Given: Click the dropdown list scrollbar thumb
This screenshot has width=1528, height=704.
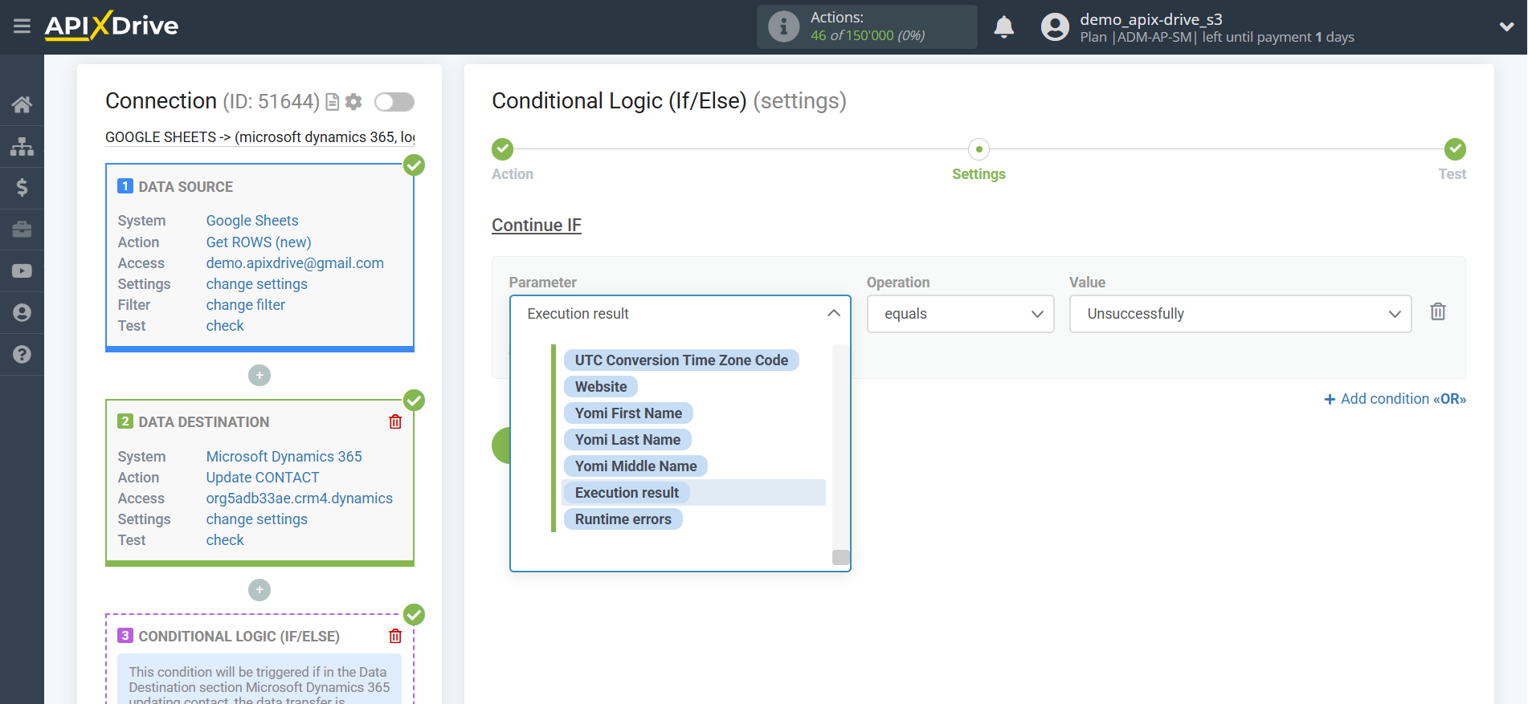Looking at the screenshot, I should 841,557.
